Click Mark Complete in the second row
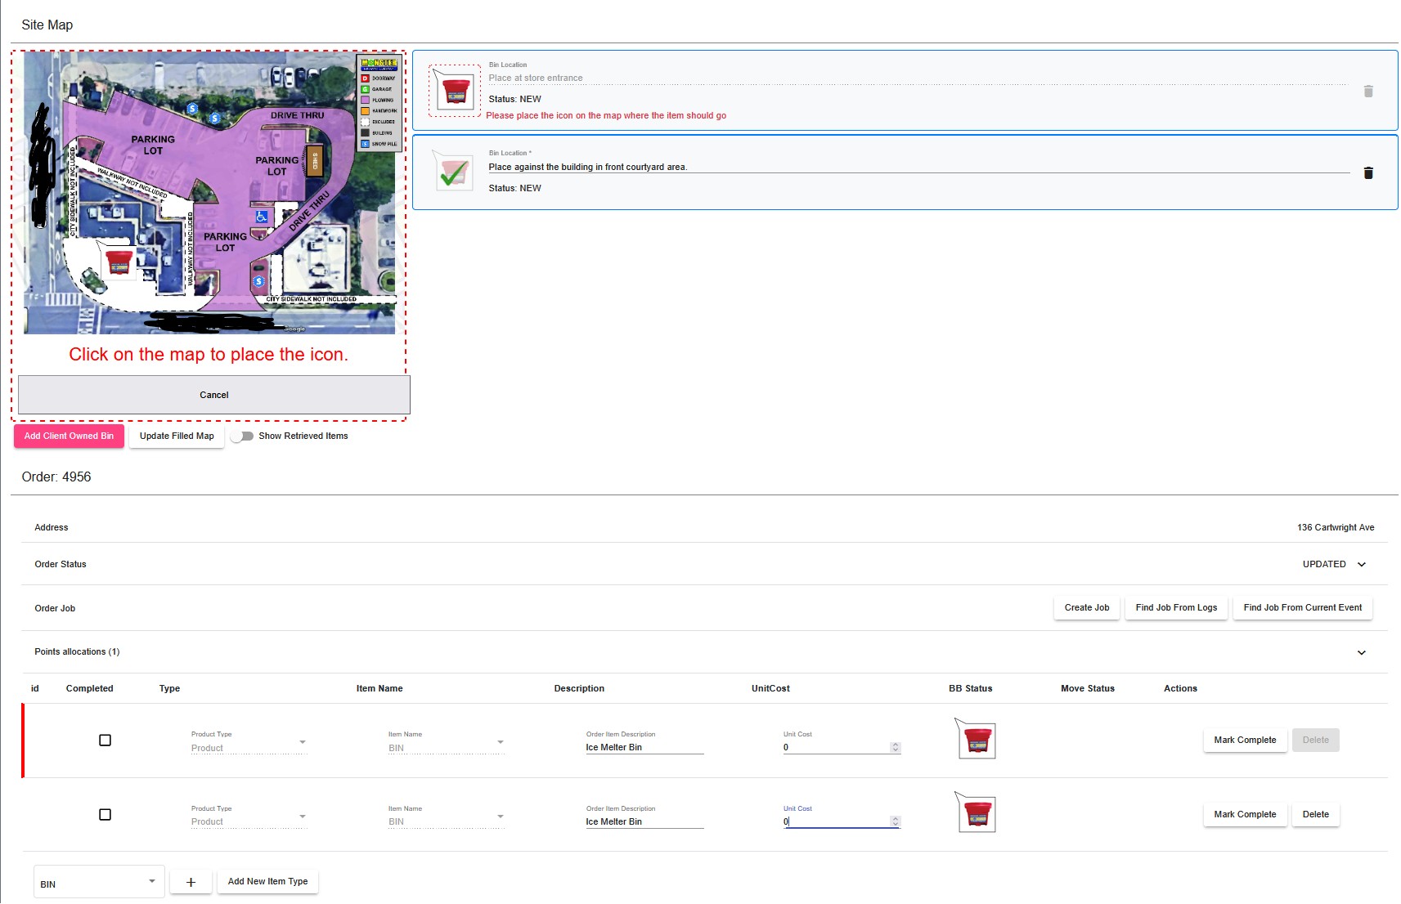The image size is (1401, 904). (x=1244, y=815)
